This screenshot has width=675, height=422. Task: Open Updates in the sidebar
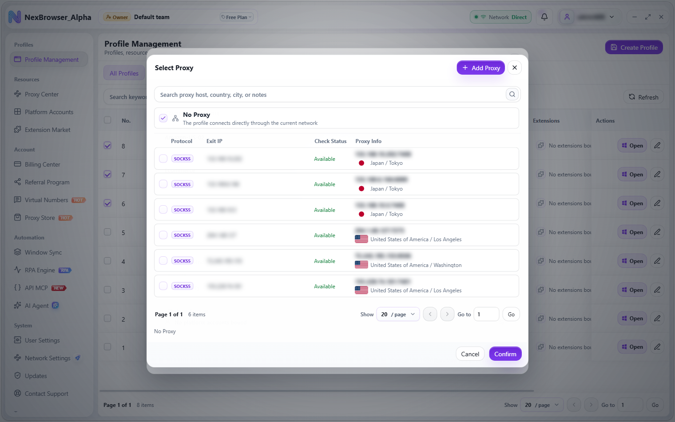49,376
